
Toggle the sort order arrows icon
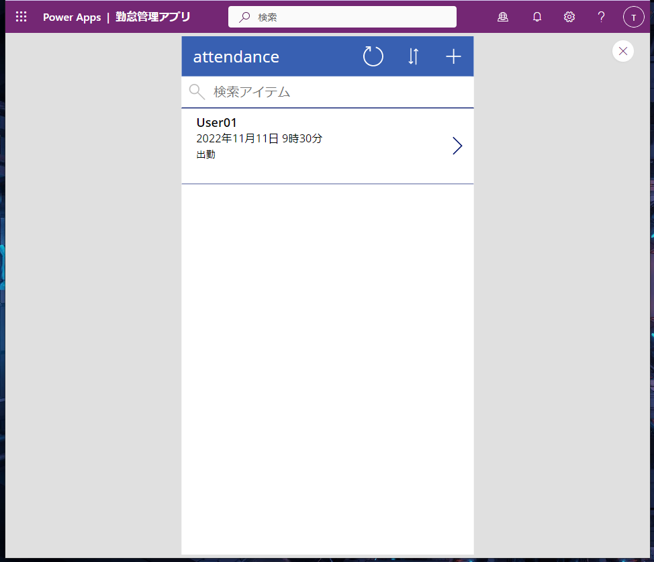413,56
